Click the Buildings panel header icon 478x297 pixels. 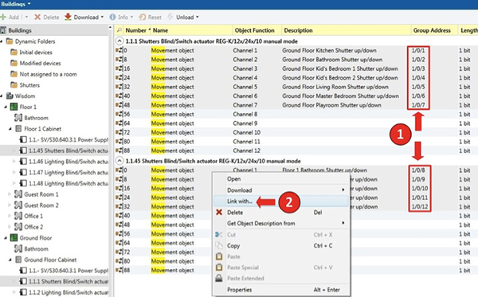pos(3,30)
